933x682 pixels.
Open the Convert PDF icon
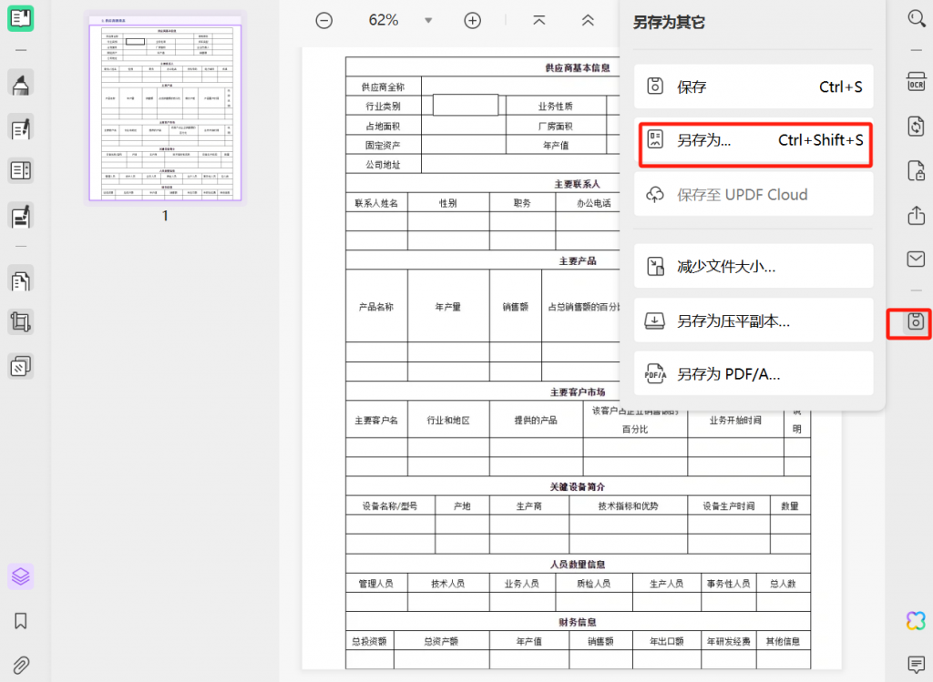[x=917, y=126]
